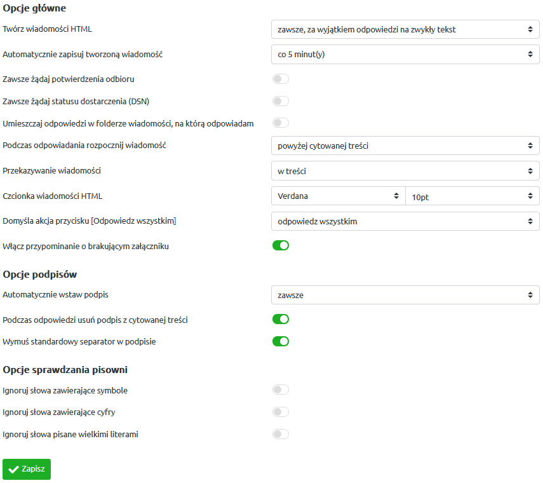Image resolution: width=543 pixels, height=483 pixels.
Task: Turn off 'Wymuś standardowy separator w podpisie' toggle
Action: [x=281, y=342]
